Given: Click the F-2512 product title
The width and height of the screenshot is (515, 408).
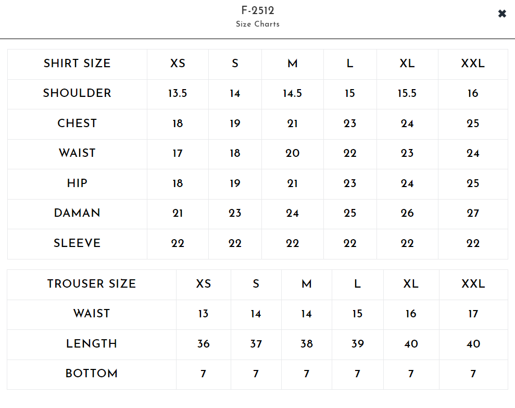Looking at the screenshot, I should [258, 10].
